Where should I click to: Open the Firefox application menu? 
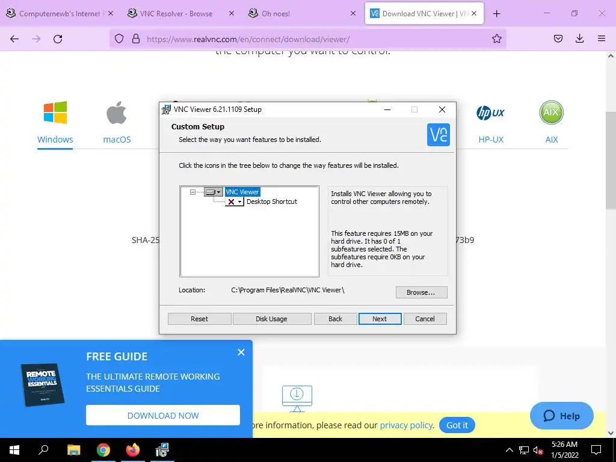pos(602,38)
